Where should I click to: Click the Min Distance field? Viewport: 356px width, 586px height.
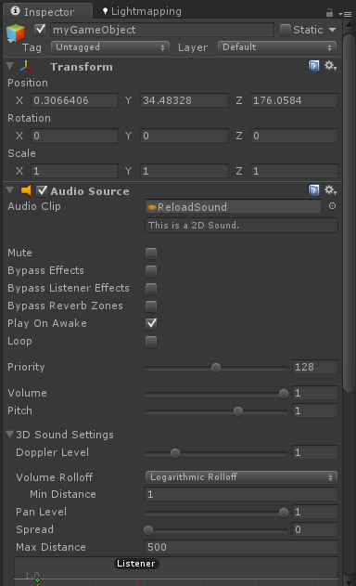coord(241,494)
